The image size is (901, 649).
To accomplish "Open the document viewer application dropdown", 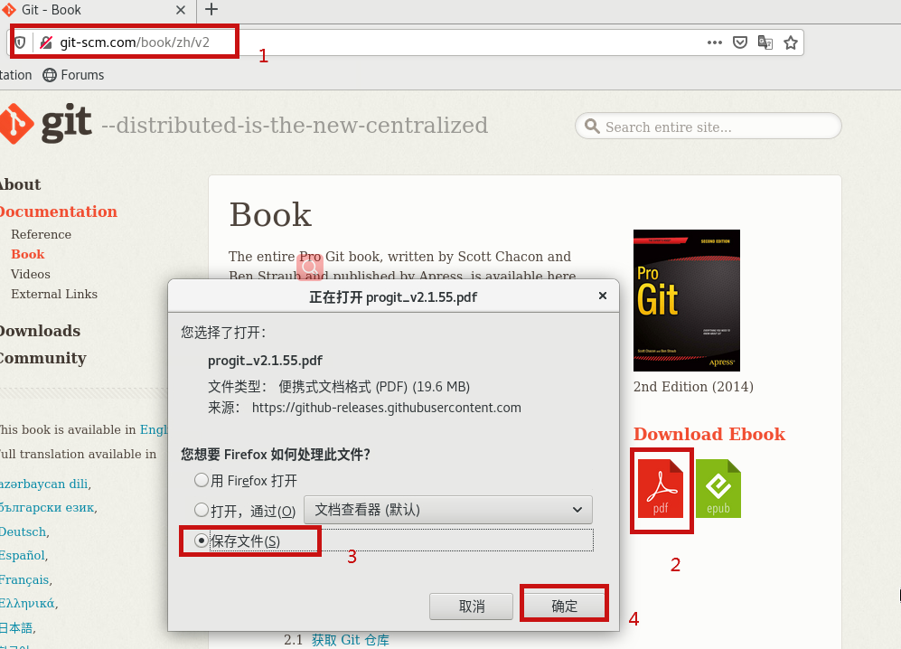I will click(448, 510).
